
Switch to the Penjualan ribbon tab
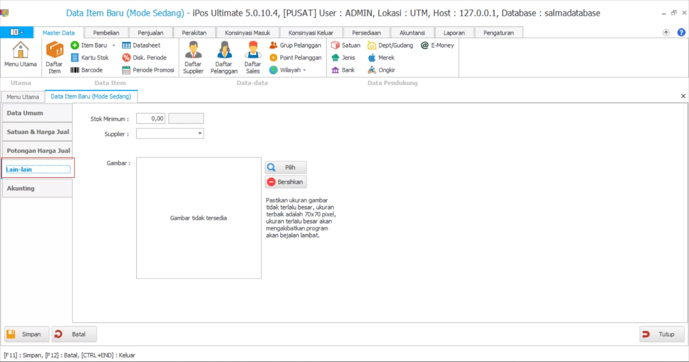tap(150, 32)
